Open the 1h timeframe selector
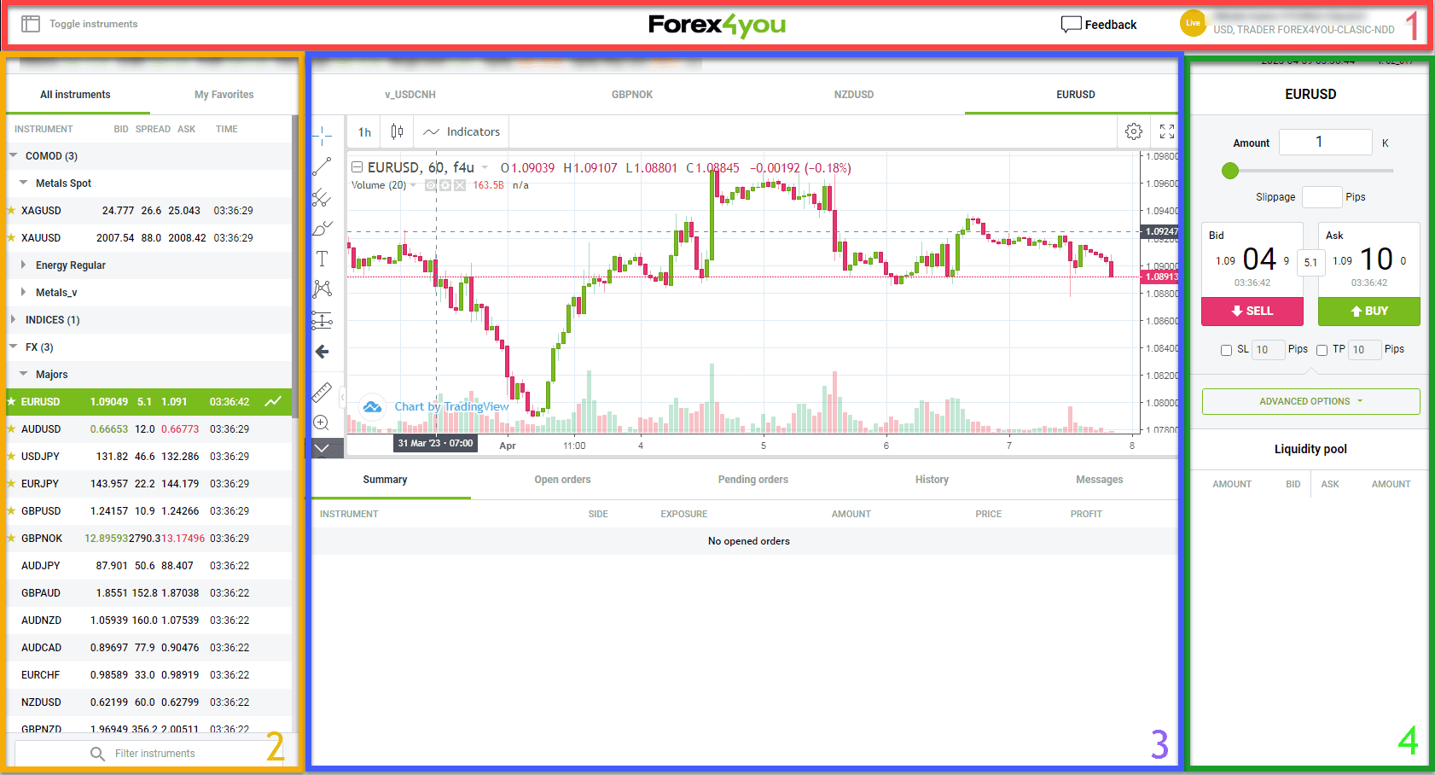This screenshot has width=1435, height=775. 364,131
